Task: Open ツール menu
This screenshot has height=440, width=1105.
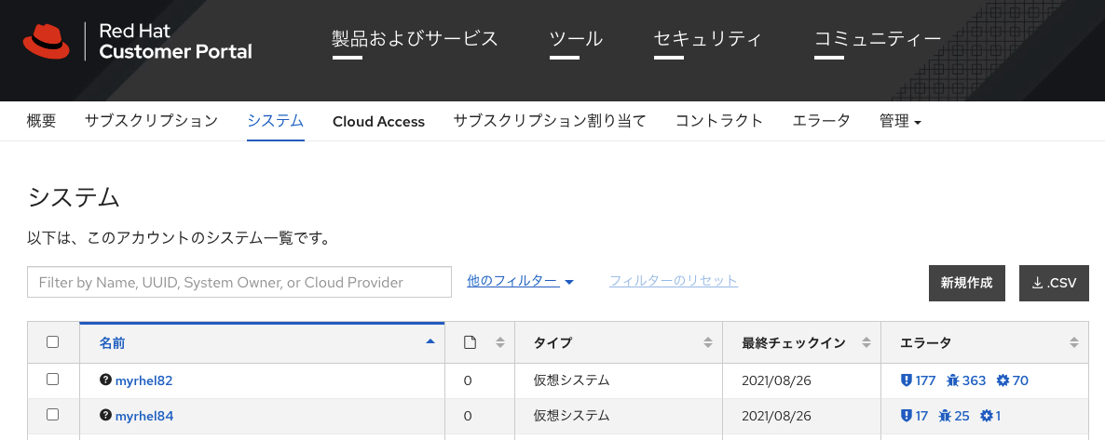Action: click(x=577, y=39)
